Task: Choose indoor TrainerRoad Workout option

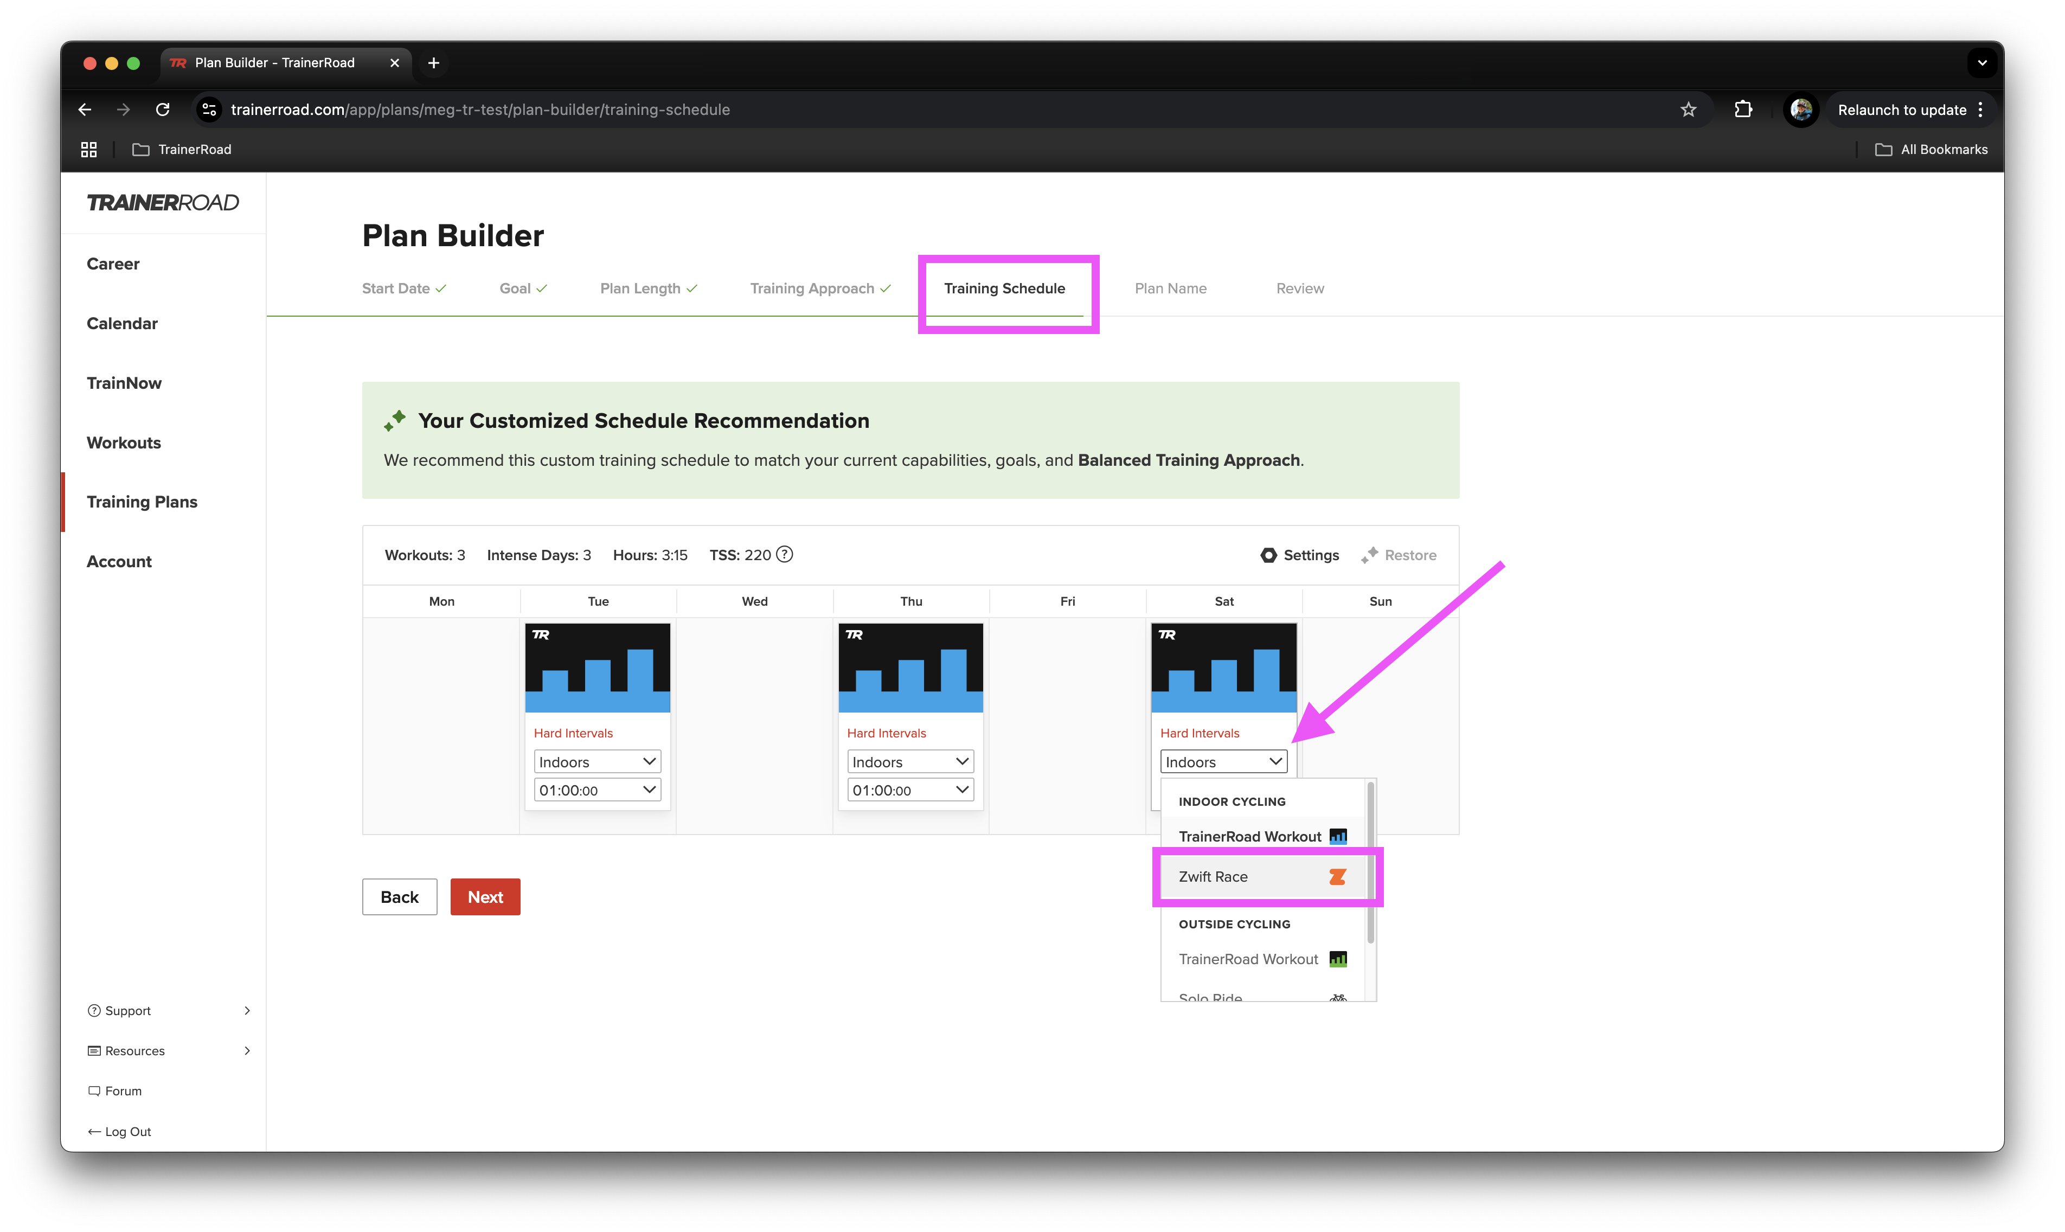Action: [x=1262, y=837]
